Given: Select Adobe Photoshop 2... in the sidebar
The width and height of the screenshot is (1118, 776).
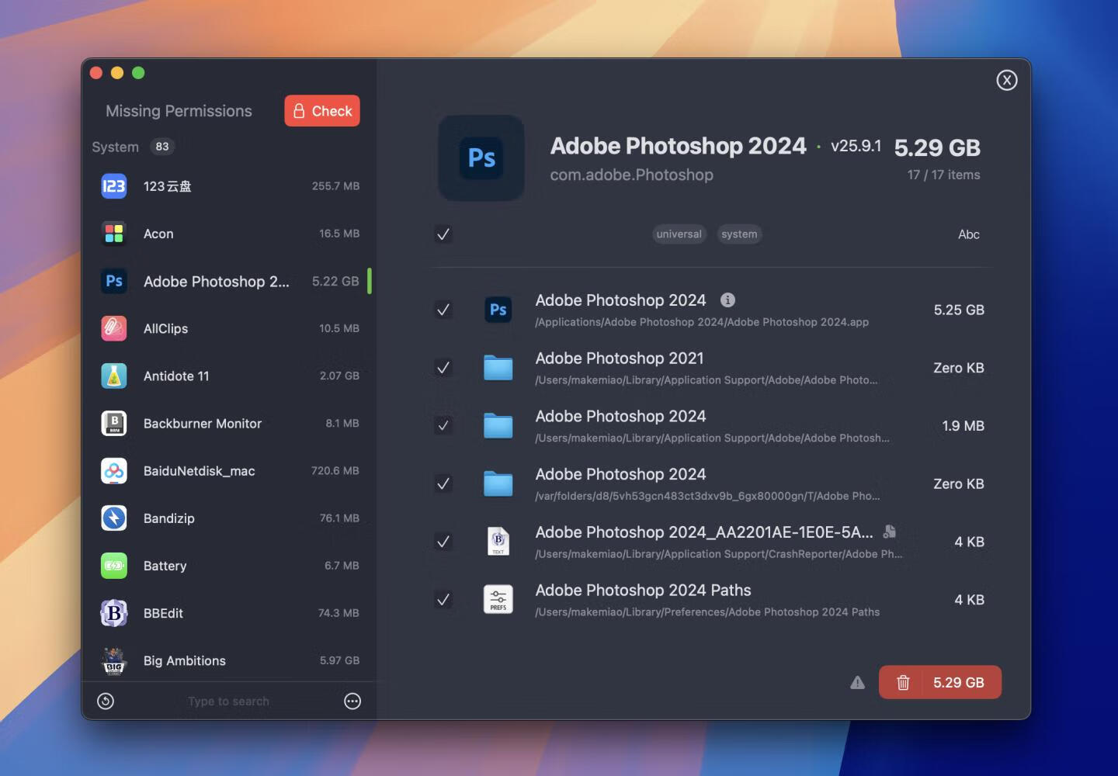Looking at the screenshot, I should [217, 282].
